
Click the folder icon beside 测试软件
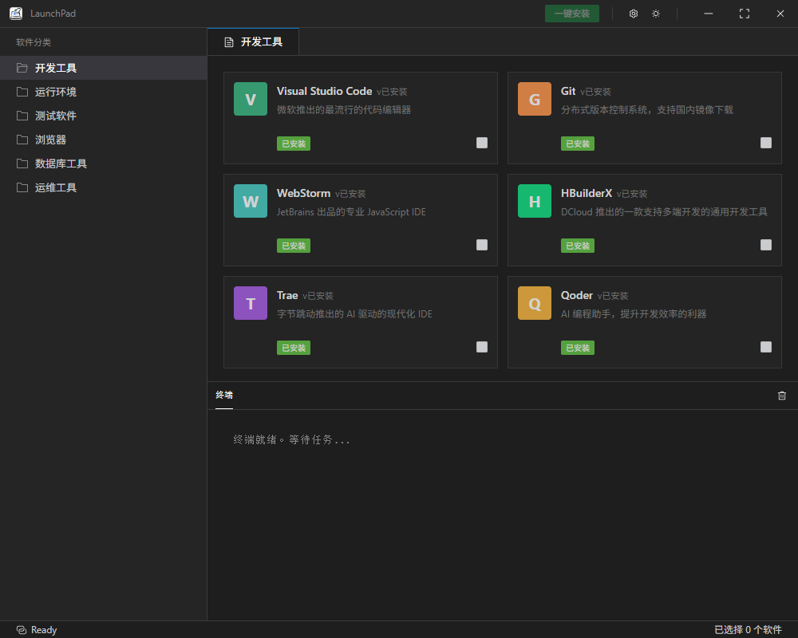click(22, 116)
